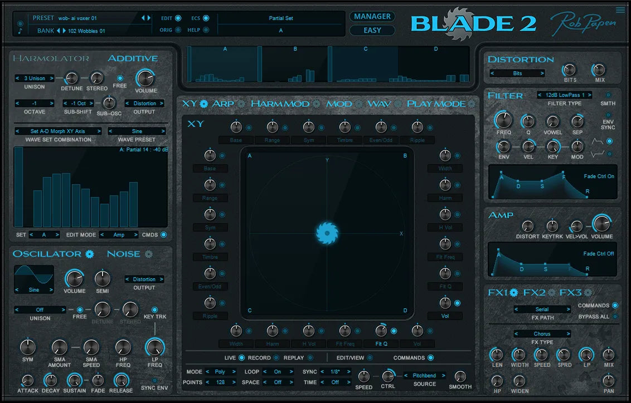Screen dimensions: 631x403
Task: Open the SOURCE Pitchbend selector
Action: pos(424,376)
